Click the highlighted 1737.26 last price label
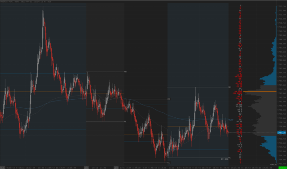Image resolution: width=287 pixels, height=169 pixels. pos(282,133)
